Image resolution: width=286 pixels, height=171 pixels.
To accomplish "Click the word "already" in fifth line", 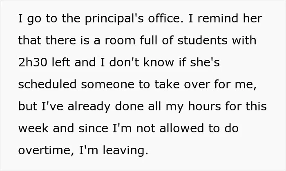I will click(x=89, y=107).
